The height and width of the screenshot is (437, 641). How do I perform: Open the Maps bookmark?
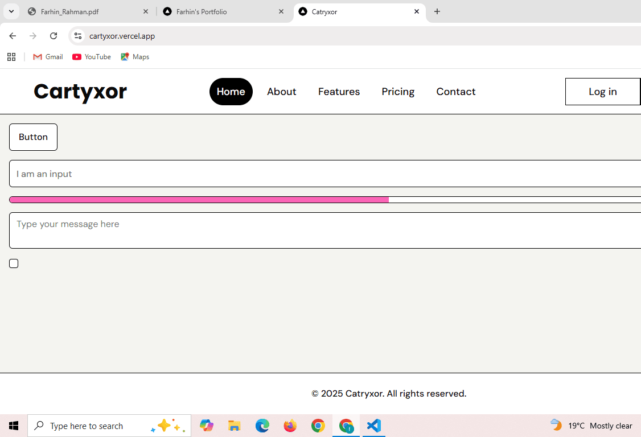tap(135, 56)
